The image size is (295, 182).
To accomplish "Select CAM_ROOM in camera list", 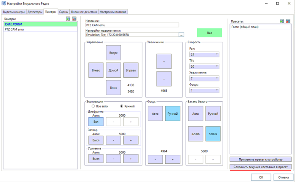I will [40, 24].
